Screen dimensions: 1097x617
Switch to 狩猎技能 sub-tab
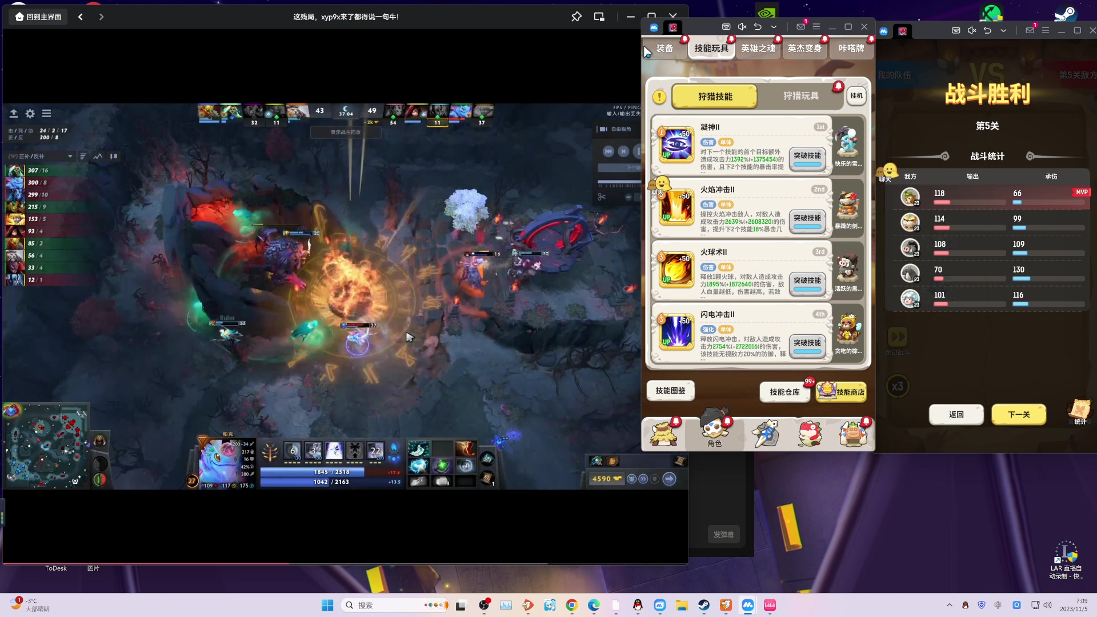coord(715,97)
